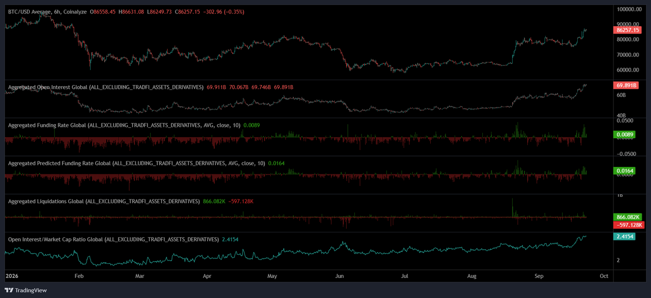Click the green 866.082K axis label

click(x=627, y=217)
